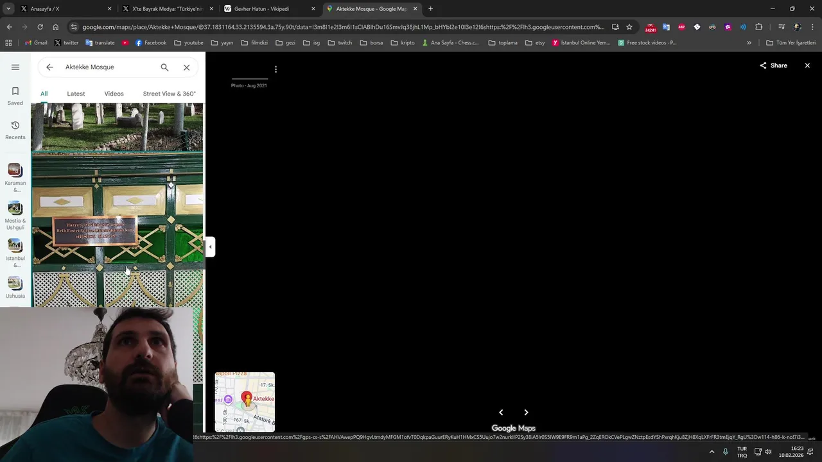
Task: Clear the Aktekke Mosque search
Action: tap(186, 67)
